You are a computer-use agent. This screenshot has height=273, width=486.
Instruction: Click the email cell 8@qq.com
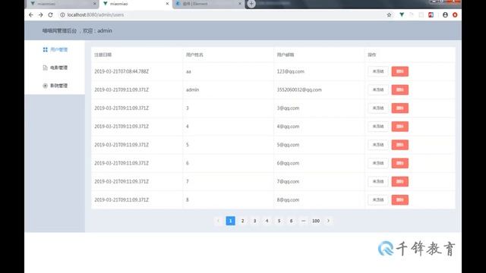[x=289, y=200]
